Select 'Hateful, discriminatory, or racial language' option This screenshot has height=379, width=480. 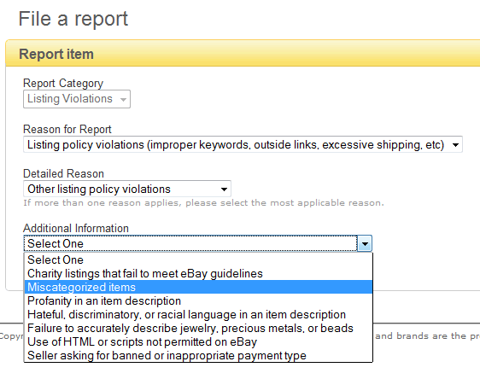[198, 314]
